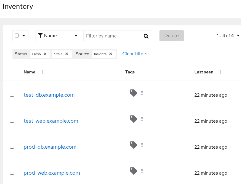Focus the Filter by name input field
The height and width of the screenshot is (184, 241).
tap(113, 36)
